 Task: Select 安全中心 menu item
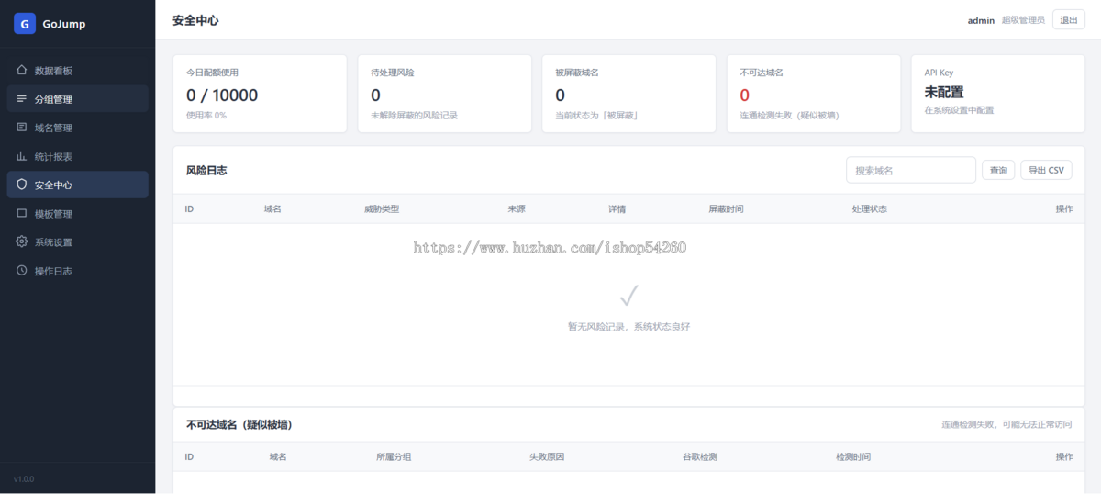click(77, 185)
